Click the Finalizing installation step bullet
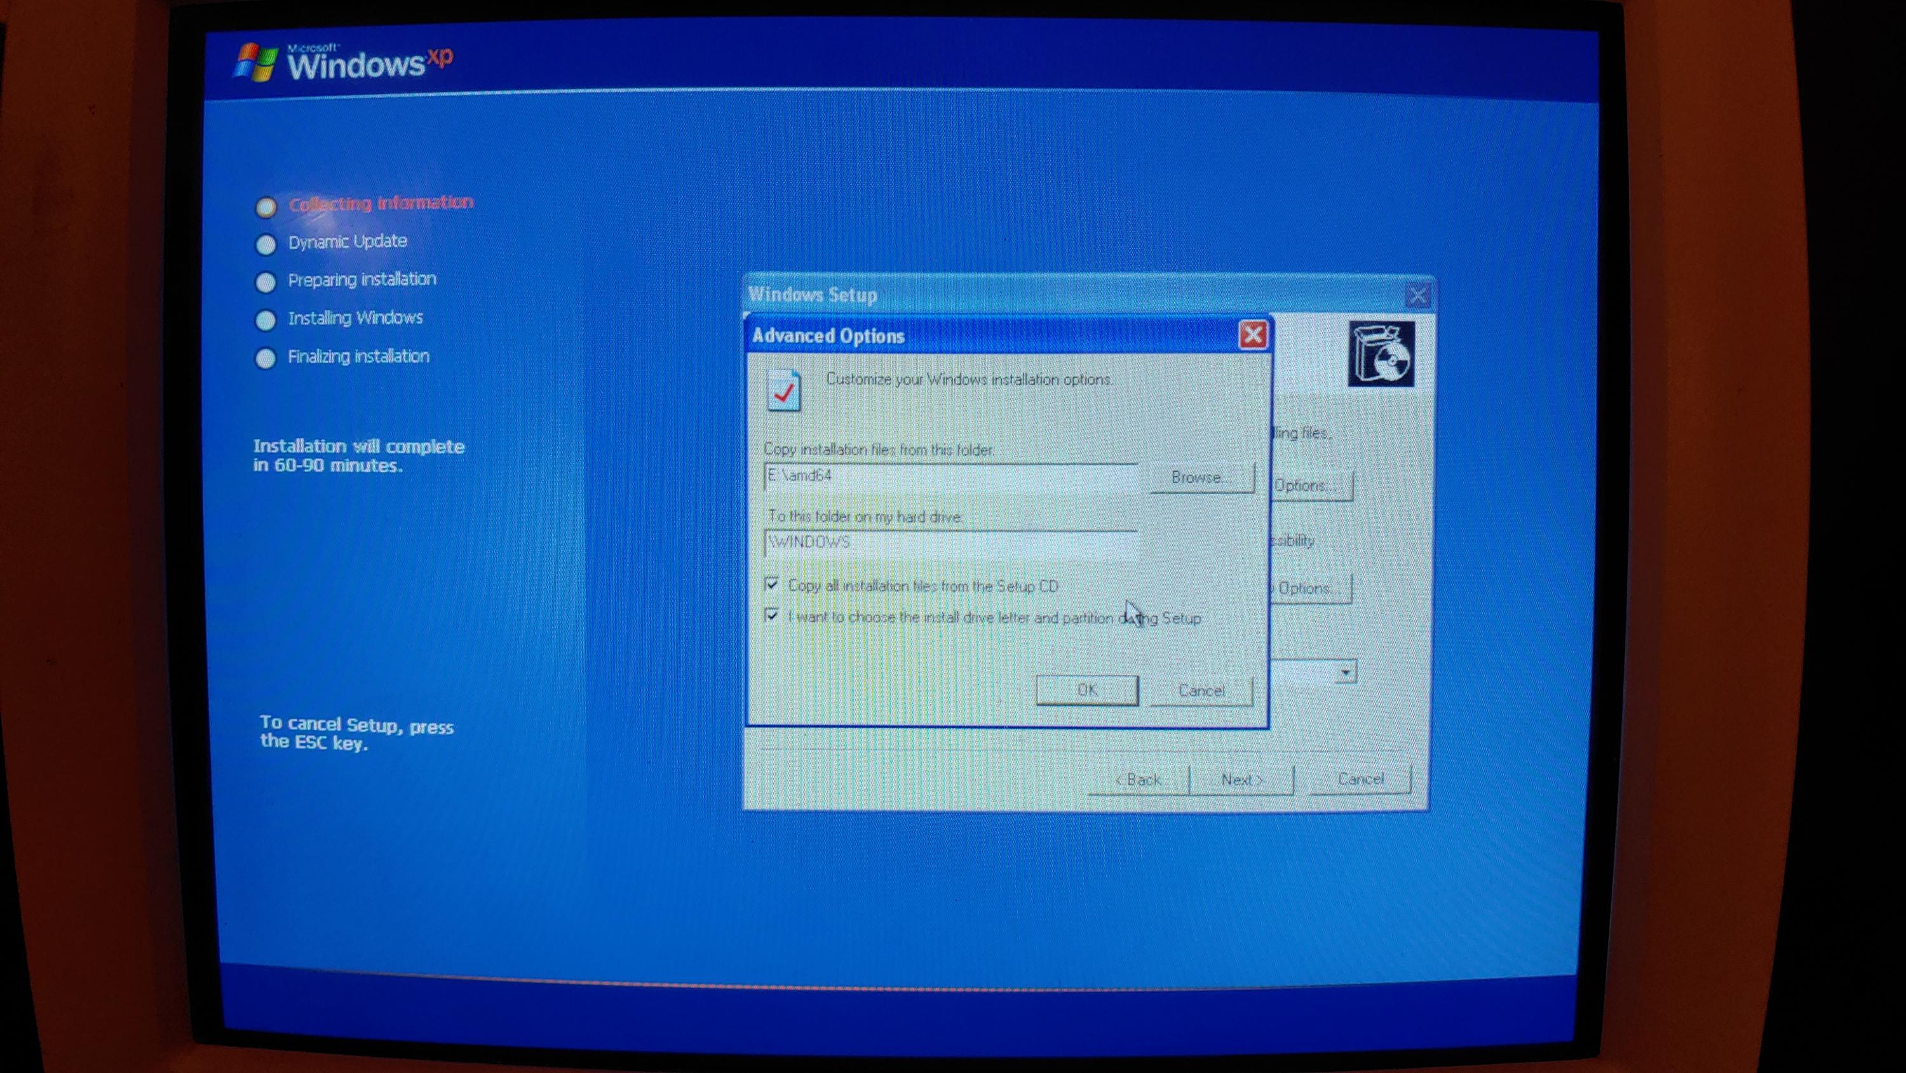 [x=265, y=358]
